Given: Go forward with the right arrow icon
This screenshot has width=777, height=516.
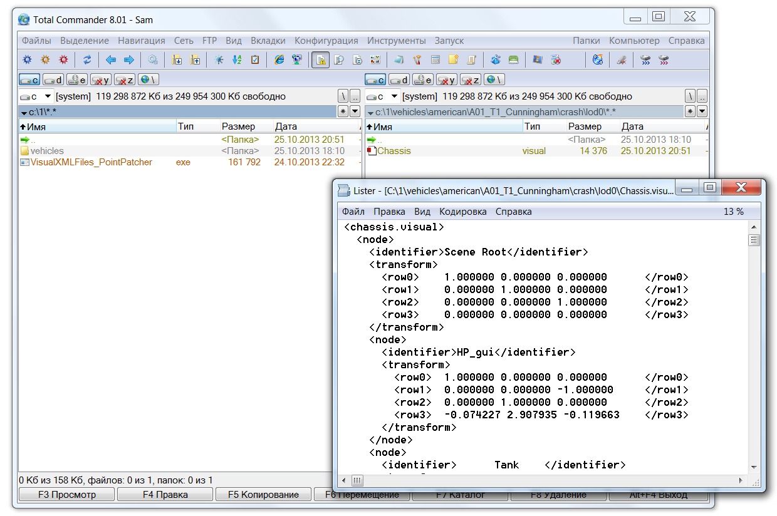Looking at the screenshot, I should pyautogui.click(x=128, y=60).
